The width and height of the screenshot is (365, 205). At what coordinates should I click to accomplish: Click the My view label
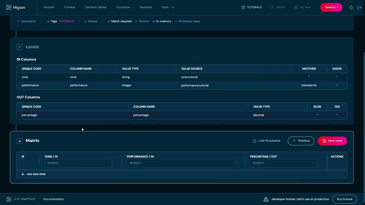click(x=305, y=7)
